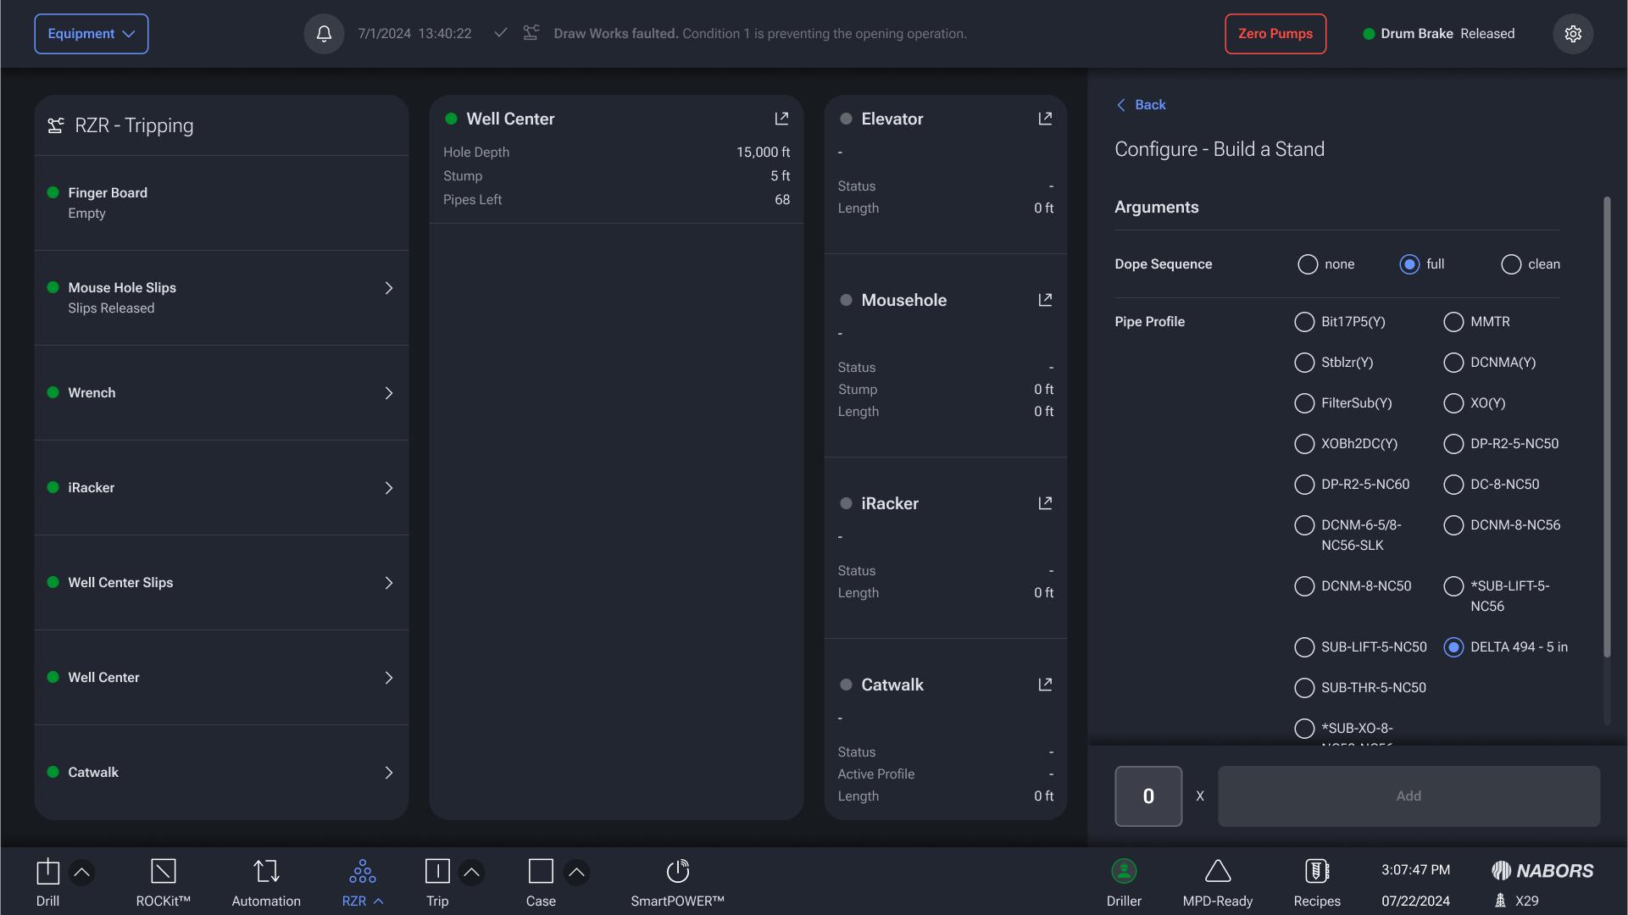Pop out the Catwalk panel
Screen dimensions: 1628x915
point(1045,685)
